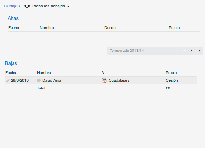Image resolution: width=205 pixels, height=148 pixels.
Task: Click the small arrow inside the Temporada box
Action: pyautogui.click(x=184, y=51)
